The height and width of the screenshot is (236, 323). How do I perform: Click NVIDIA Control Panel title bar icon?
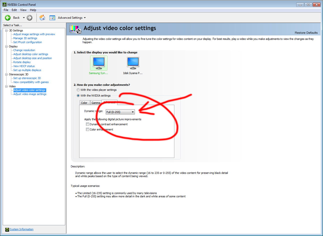coord(4,4)
